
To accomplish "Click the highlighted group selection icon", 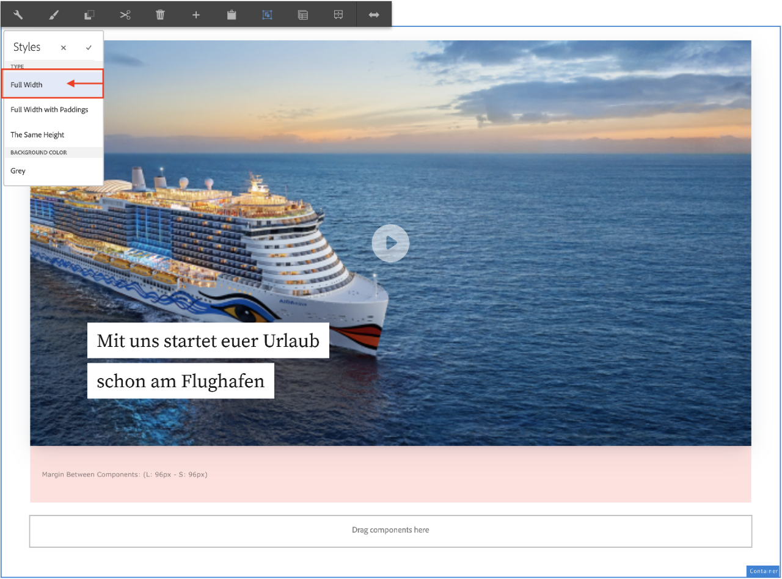I will (x=267, y=14).
